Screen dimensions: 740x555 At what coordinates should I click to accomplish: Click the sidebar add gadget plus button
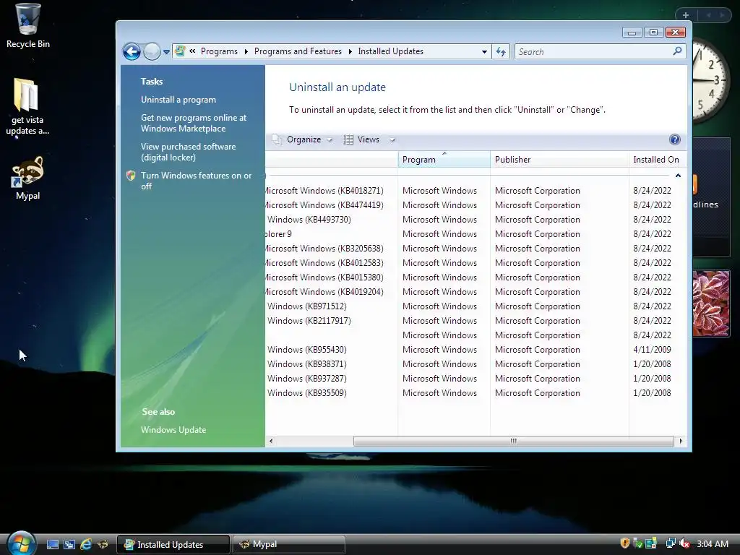(686, 15)
